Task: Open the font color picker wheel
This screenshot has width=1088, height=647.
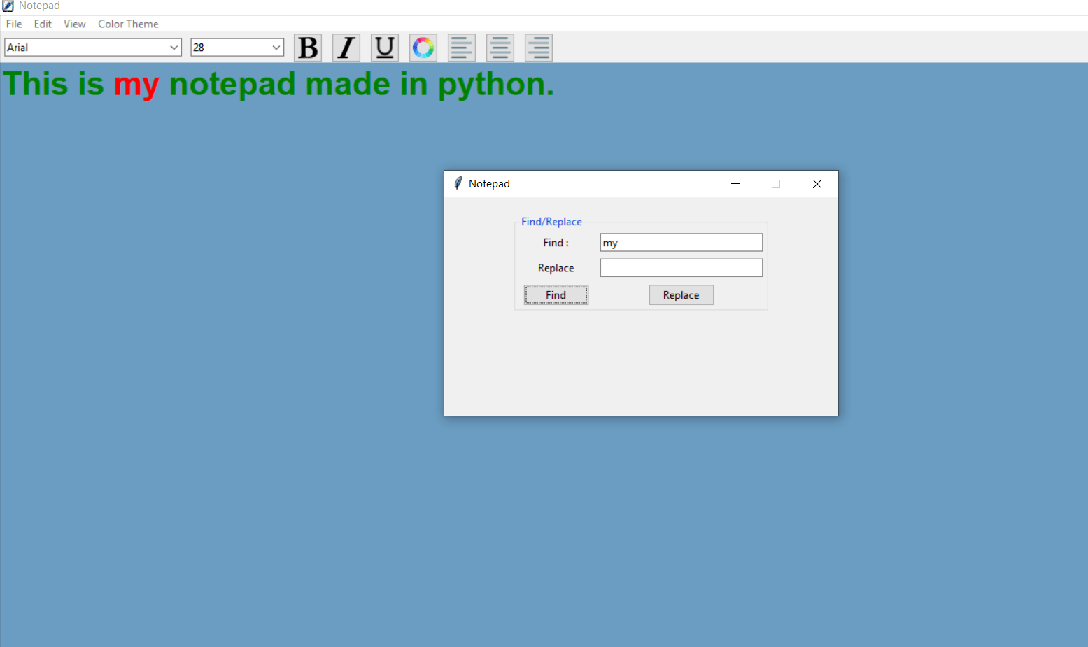Action: [x=423, y=47]
